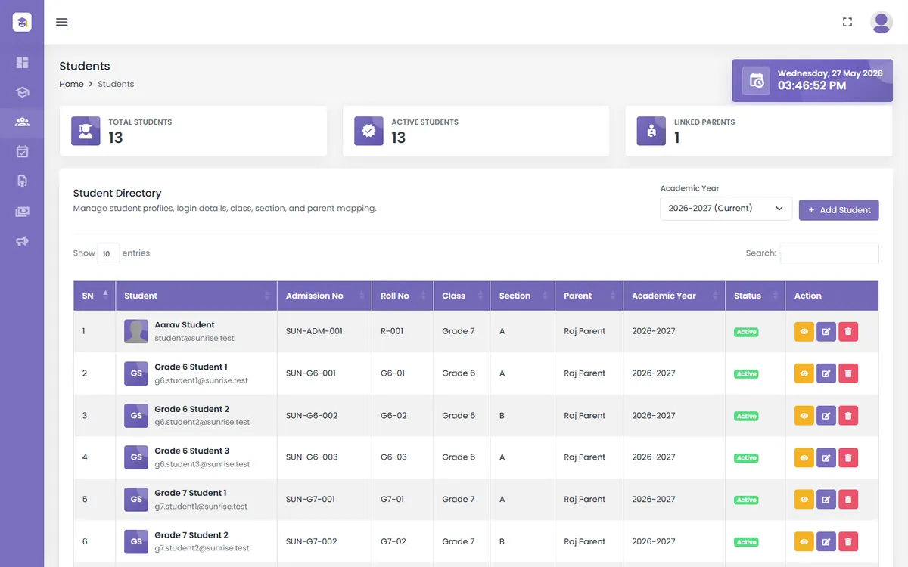This screenshot has width=908, height=567.
Task: Click email g6.student2@sunrise.test
Action: [202, 423]
